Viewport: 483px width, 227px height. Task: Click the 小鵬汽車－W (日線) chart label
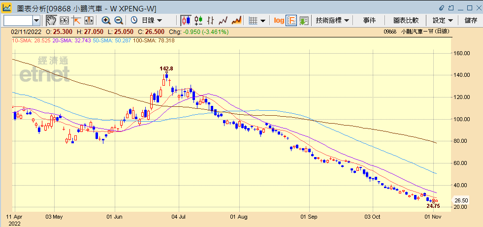tap(425, 32)
